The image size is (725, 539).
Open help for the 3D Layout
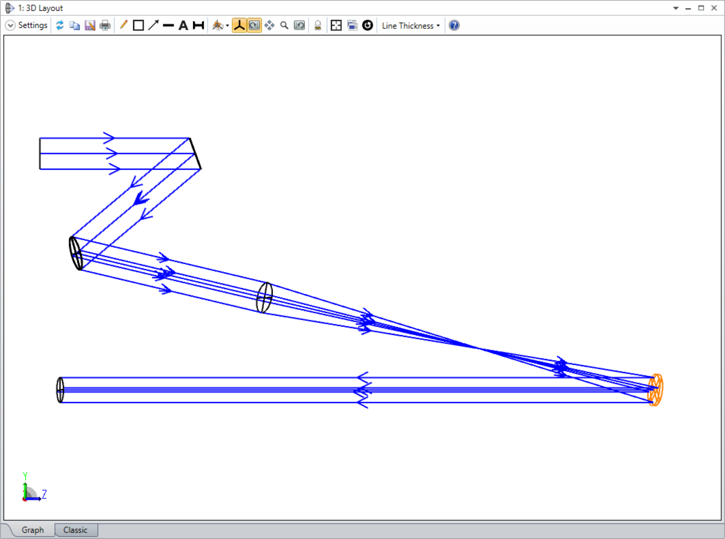click(x=454, y=25)
